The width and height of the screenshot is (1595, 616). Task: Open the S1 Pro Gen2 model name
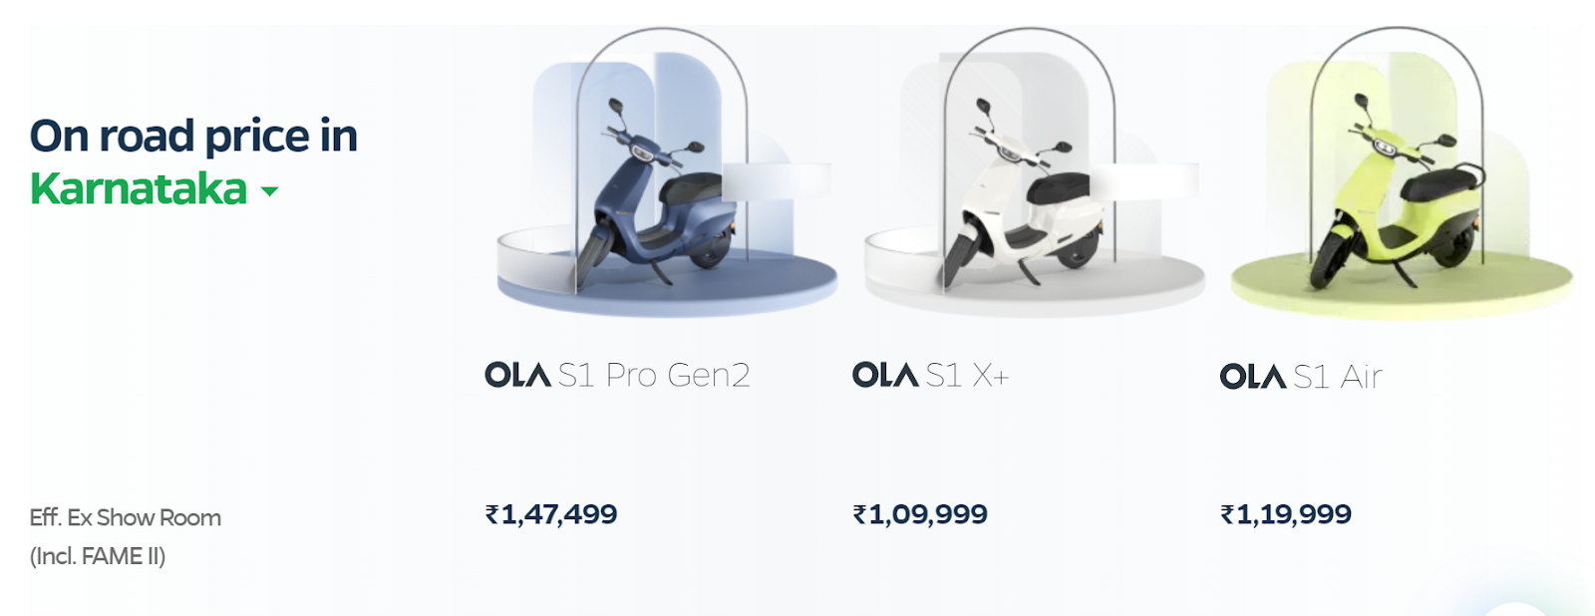(x=654, y=375)
